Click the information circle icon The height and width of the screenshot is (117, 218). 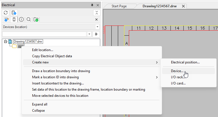[21, 19]
